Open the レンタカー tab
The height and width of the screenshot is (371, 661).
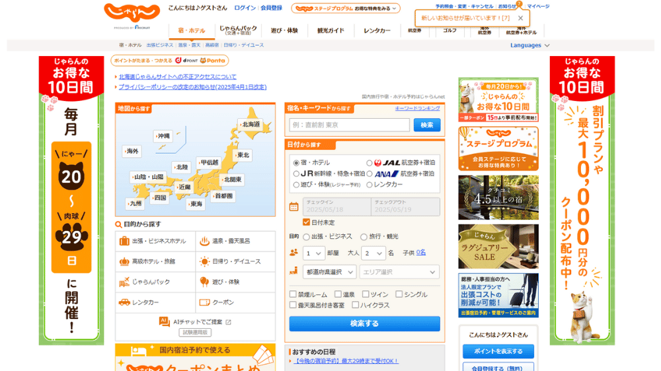click(x=377, y=30)
